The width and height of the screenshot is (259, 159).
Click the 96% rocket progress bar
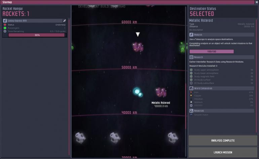(x=37, y=35)
